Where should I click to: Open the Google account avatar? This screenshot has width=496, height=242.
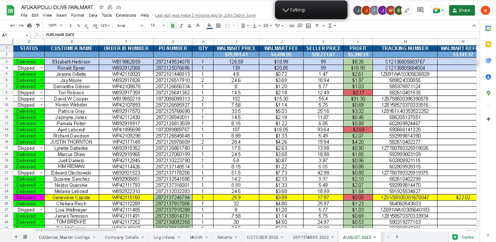tap(485, 10)
